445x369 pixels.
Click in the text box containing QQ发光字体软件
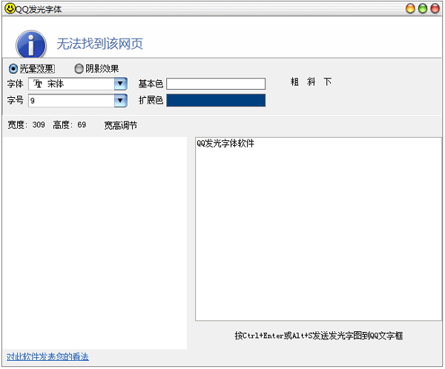tap(318, 229)
